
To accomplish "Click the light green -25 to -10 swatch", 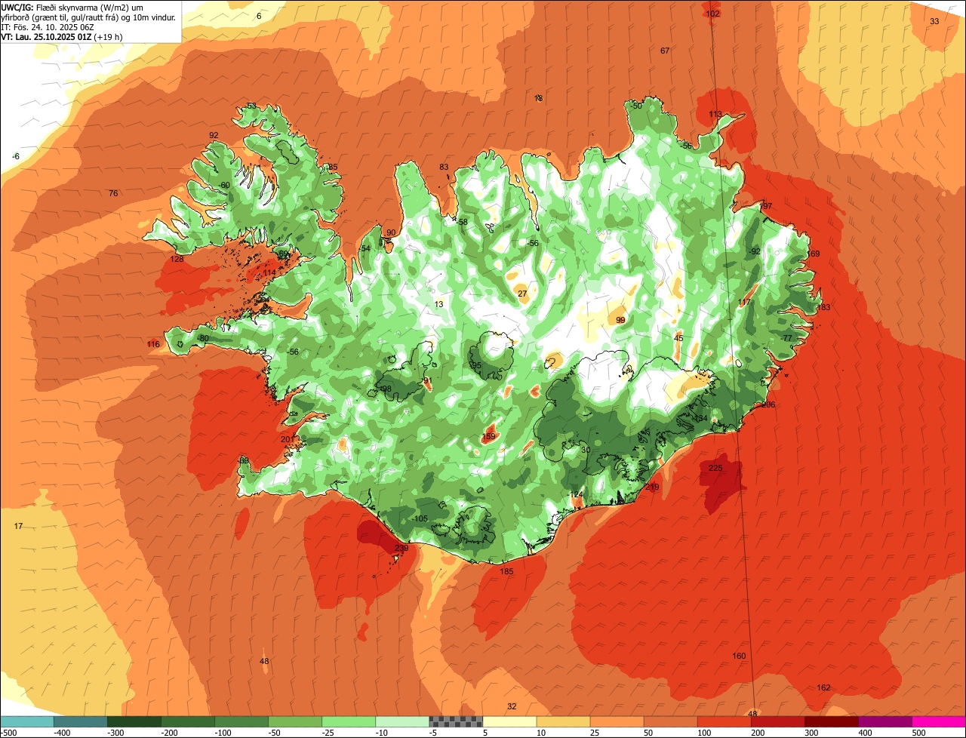I will click(x=349, y=721).
